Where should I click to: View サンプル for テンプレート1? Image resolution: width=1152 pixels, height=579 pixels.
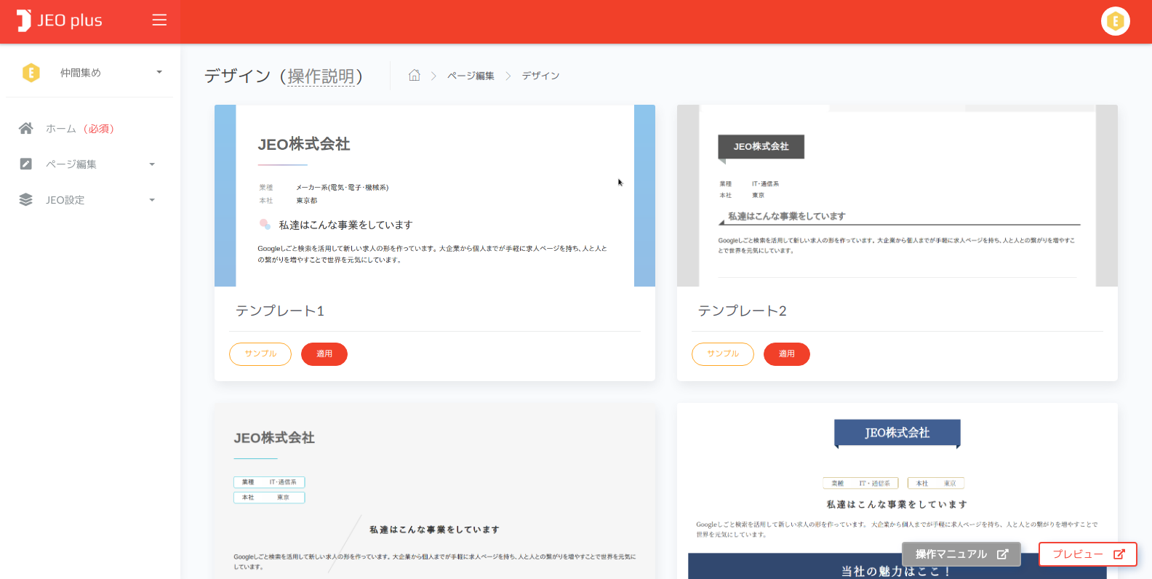(260, 354)
